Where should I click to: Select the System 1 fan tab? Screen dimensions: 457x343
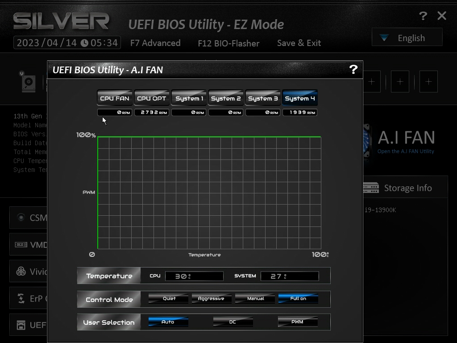pyautogui.click(x=189, y=98)
